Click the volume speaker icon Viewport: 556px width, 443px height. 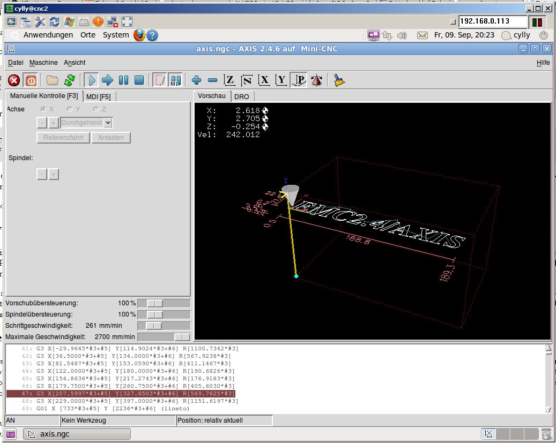[x=402, y=35]
